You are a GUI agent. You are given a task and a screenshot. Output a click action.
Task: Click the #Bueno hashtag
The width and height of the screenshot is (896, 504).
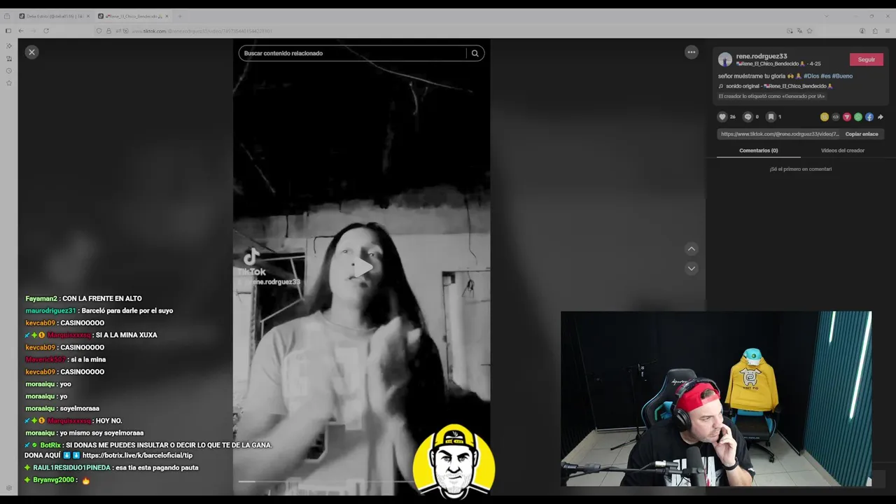[x=842, y=76]
